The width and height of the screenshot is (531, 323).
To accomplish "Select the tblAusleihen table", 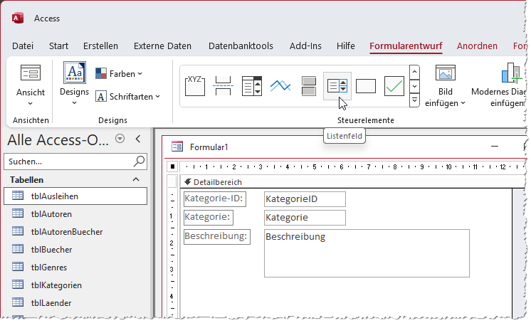I will tap(75, 196).
